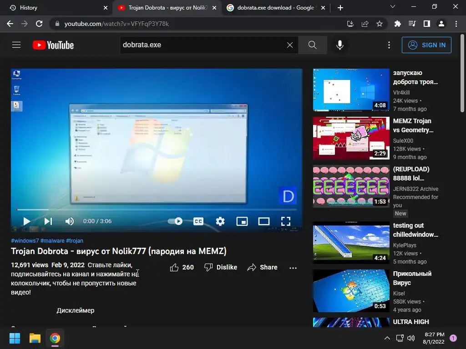Reload the page
This screenshot has height=349, width=466.
39,24
